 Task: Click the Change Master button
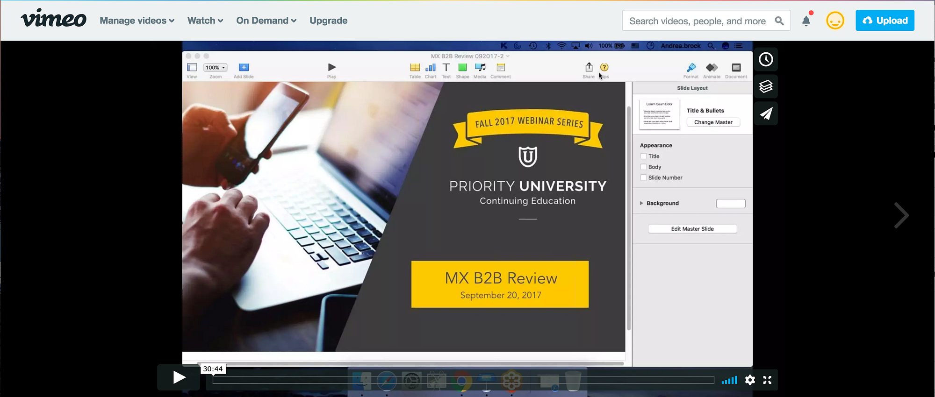(713, 122)
